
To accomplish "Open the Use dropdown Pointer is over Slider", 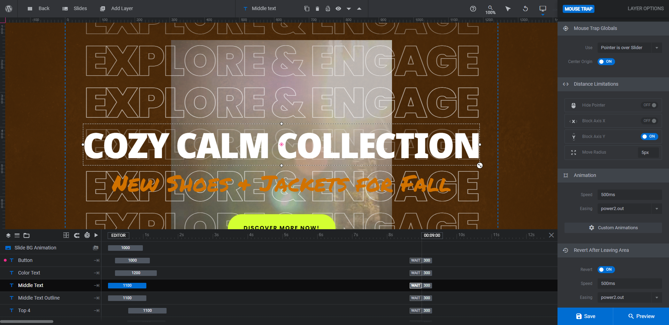I will click(x=630, y=48).
